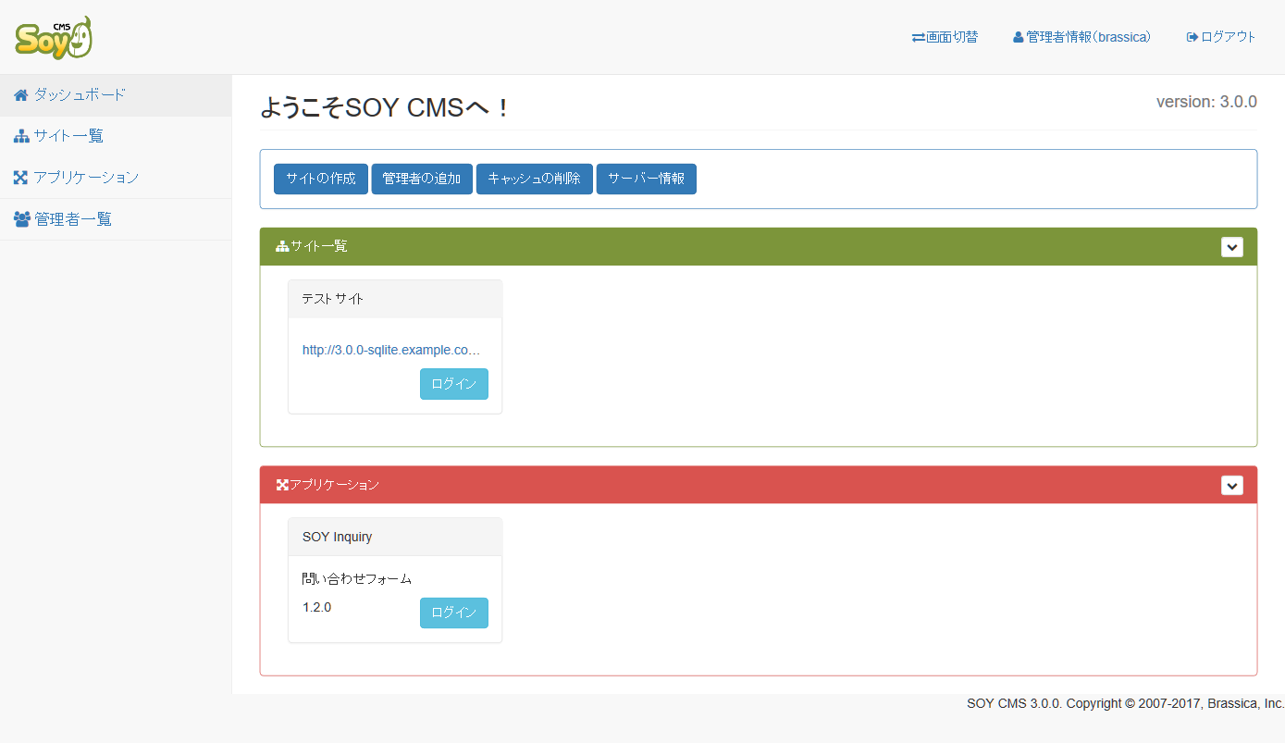
Task: Open 管理者一覧 in the sidebar menu
Action: point(116,219)
